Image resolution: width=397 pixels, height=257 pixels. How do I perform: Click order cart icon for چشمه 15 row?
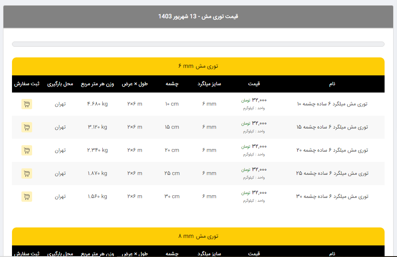(x=27, y=127)
